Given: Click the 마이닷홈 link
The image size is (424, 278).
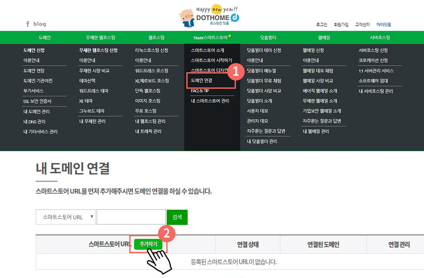Looking at the screenshot, I should tap(384, 25).
